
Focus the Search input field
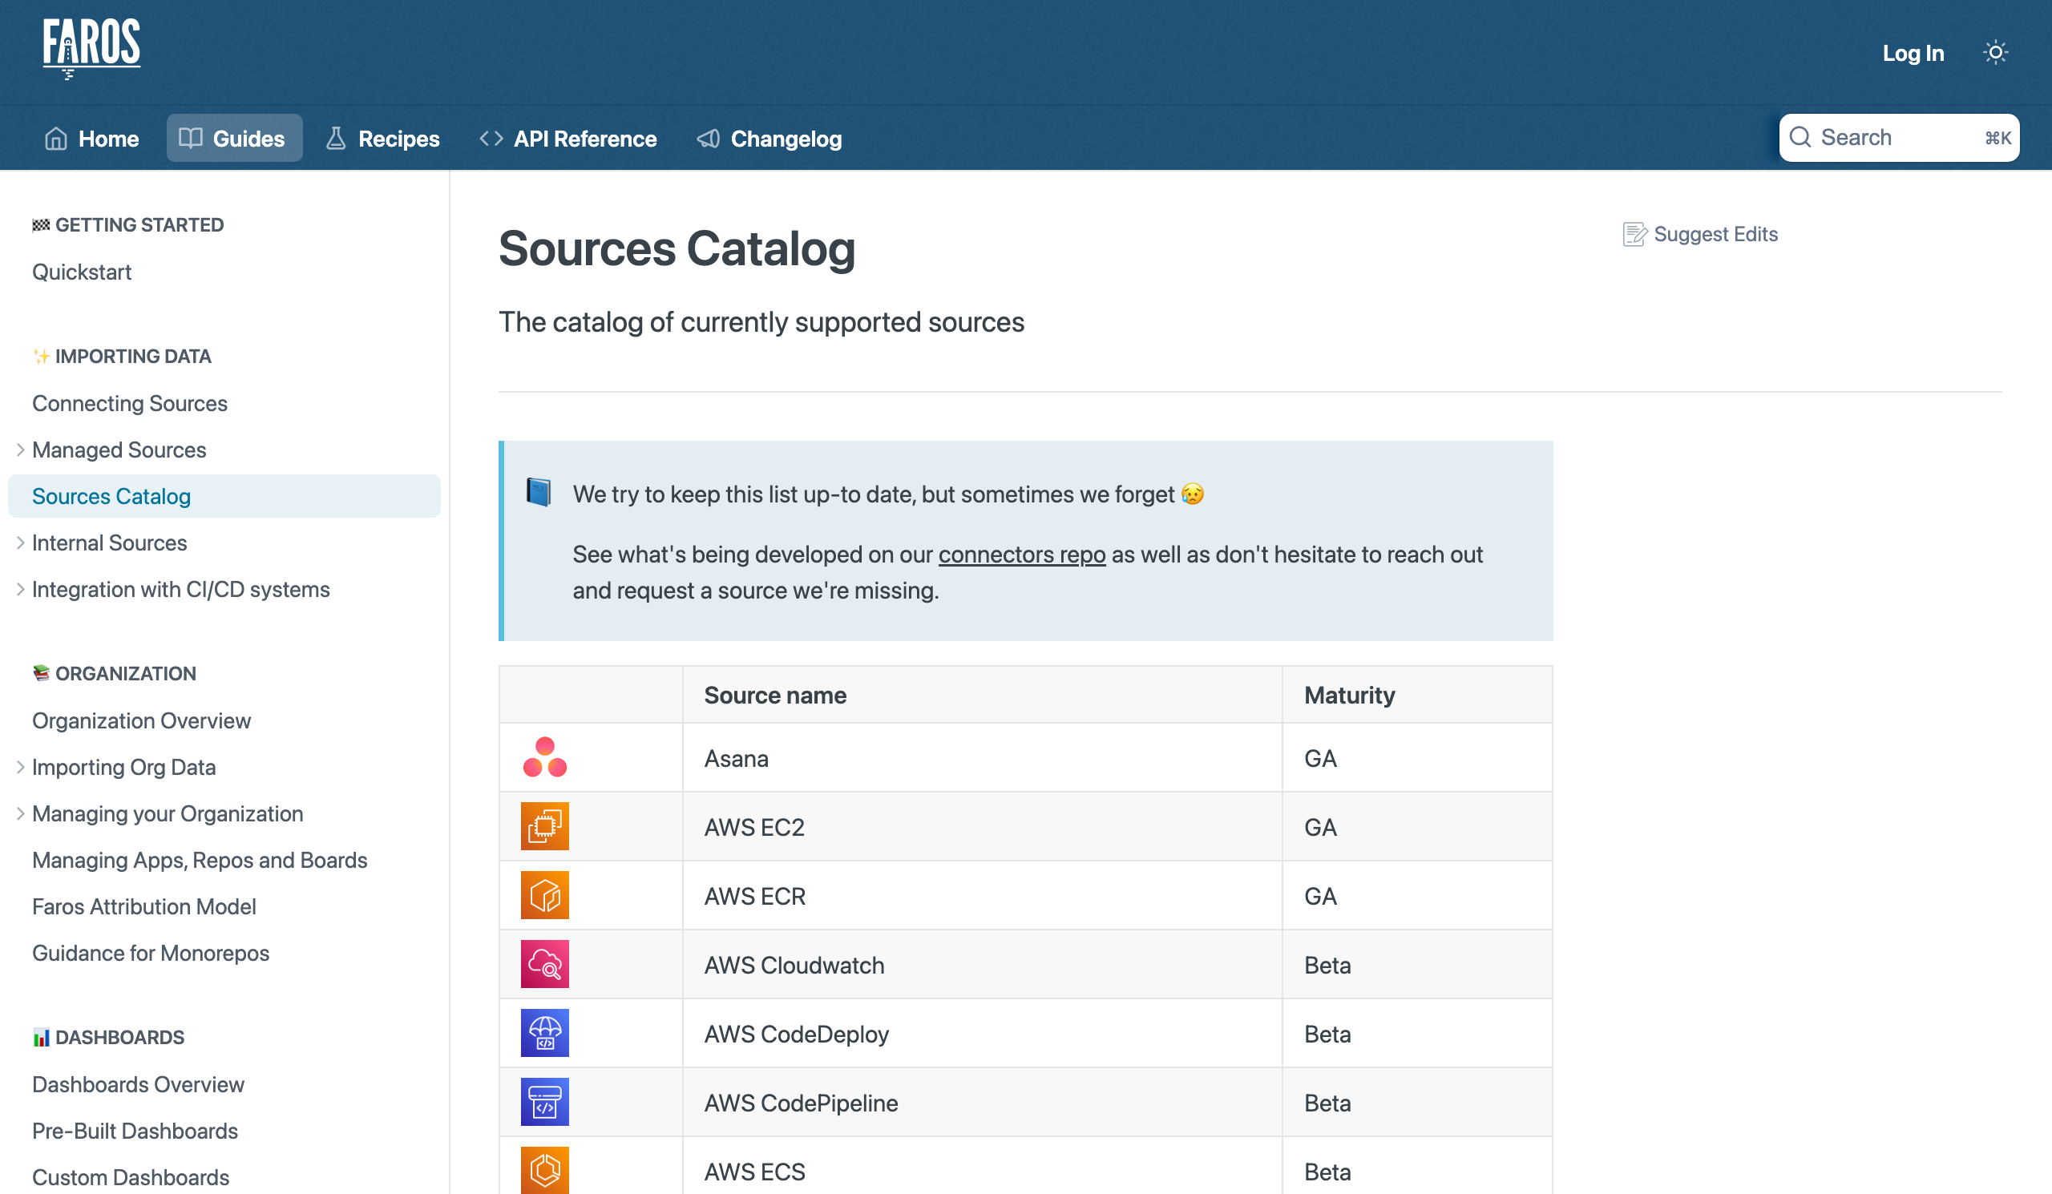point(1899,138)
